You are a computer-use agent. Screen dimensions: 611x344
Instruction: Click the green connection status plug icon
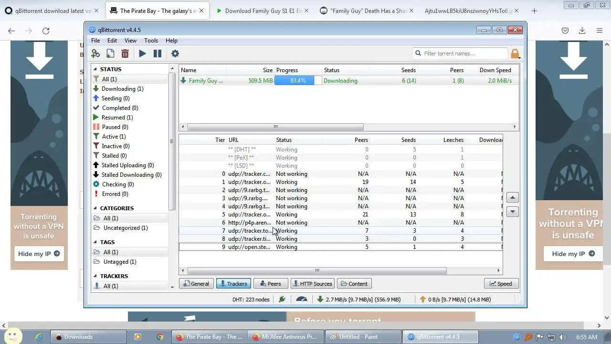(282, 300)
